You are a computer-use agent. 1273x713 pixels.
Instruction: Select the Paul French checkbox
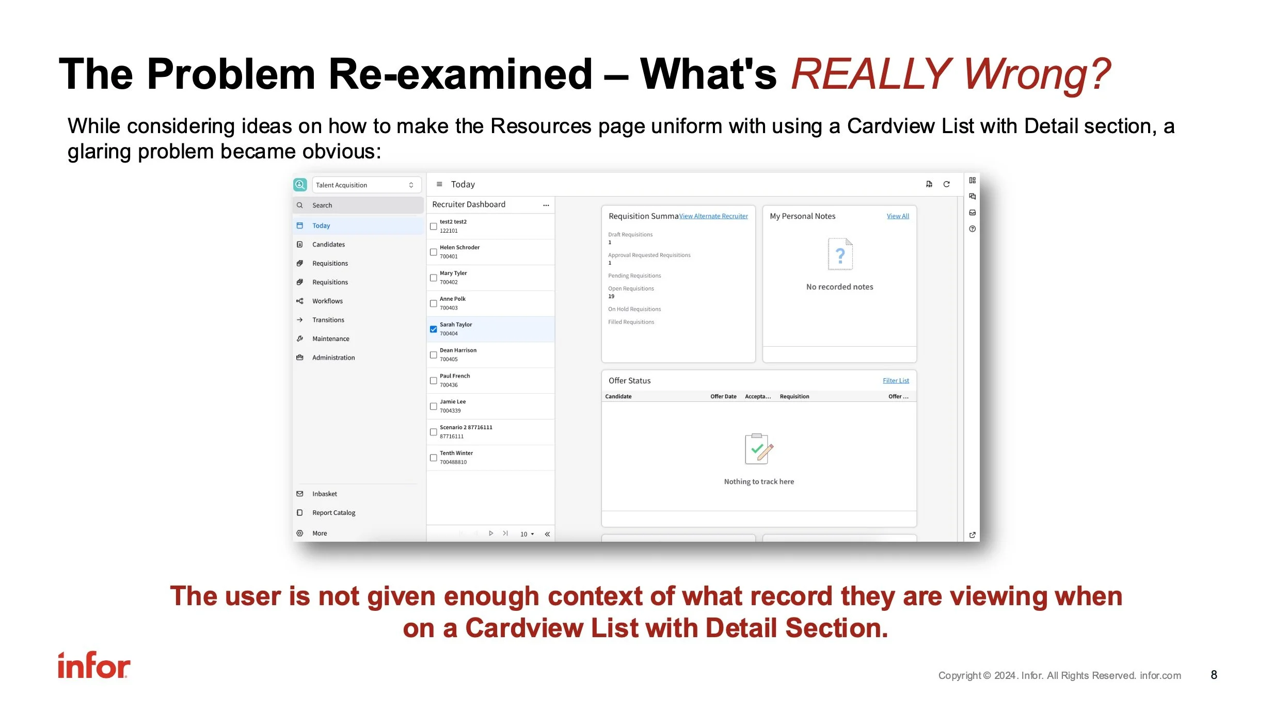(434, 381)
